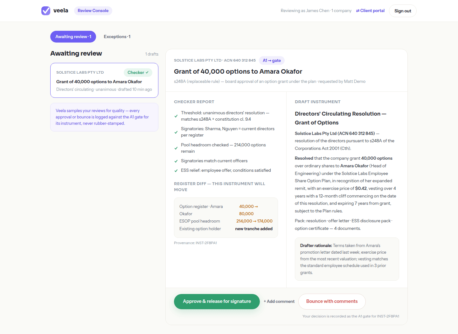Viewport: 458px width, 334px height.
Task: Click the '1 drafts' count
Action: point(152,54)
